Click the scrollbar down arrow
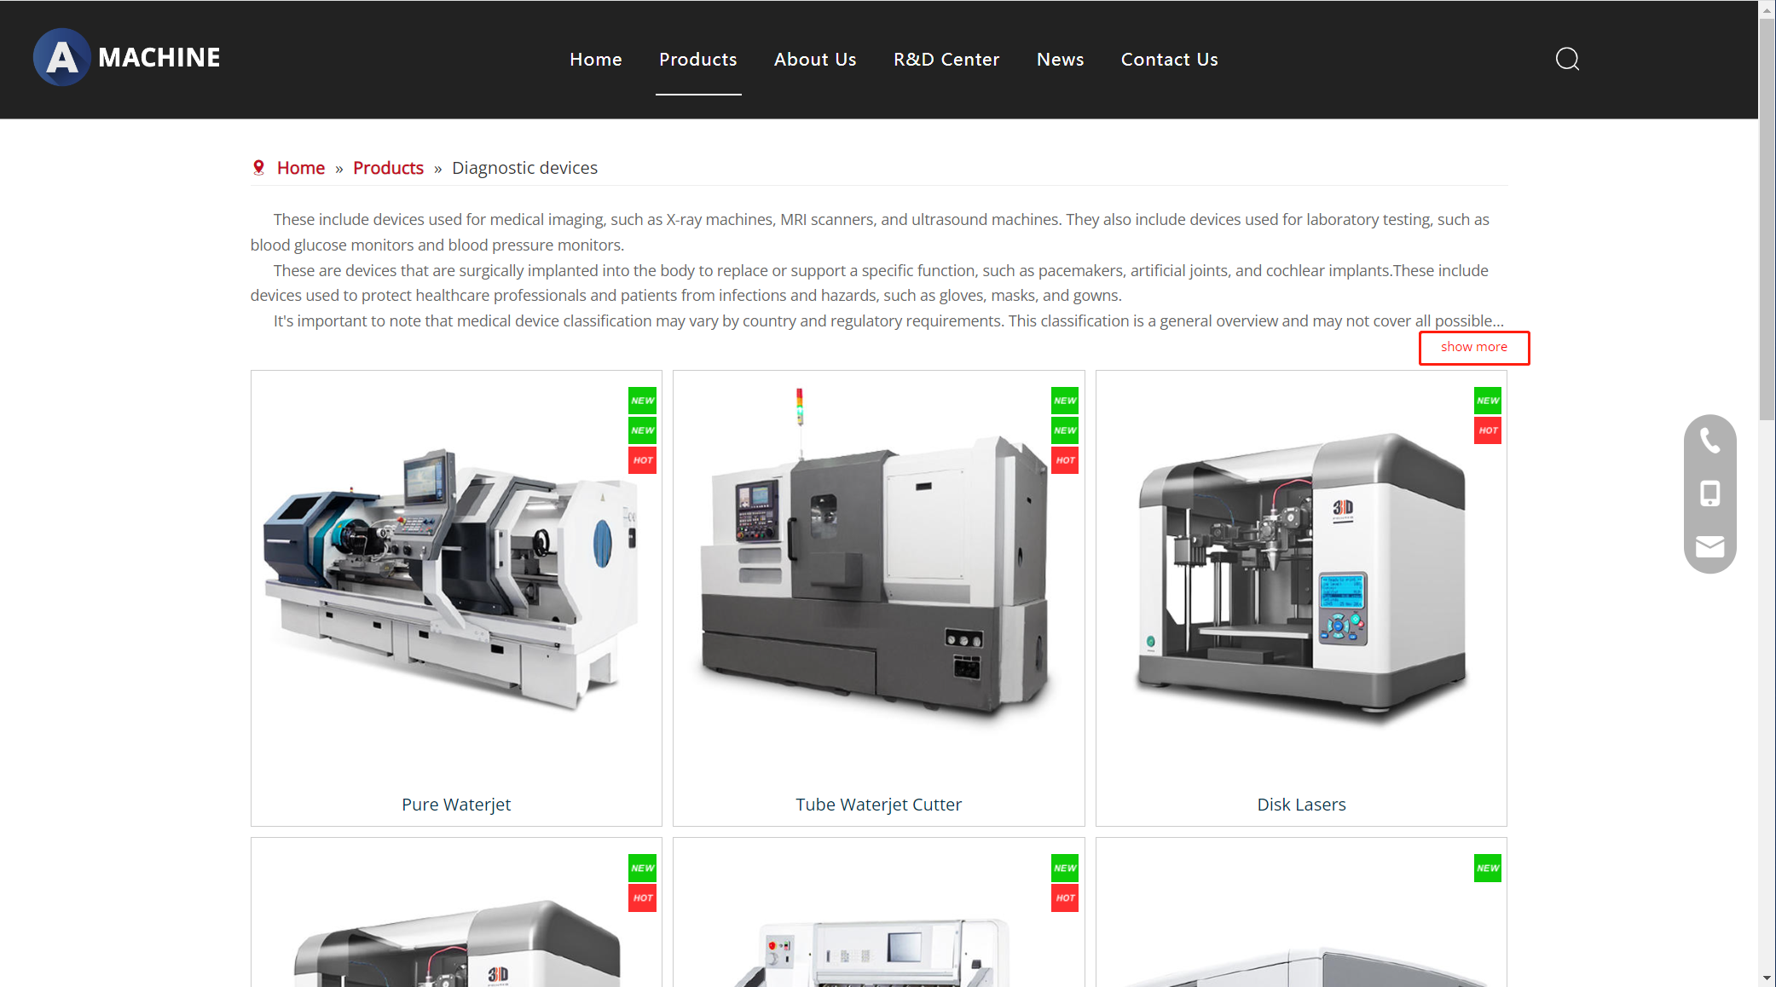Image resolution: width=1776 pixels, height=987 pixels. coord(1767,978)
